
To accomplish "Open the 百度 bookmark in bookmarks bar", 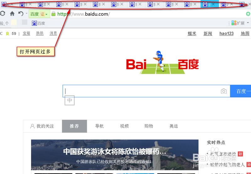I will [x=38, y=23].
